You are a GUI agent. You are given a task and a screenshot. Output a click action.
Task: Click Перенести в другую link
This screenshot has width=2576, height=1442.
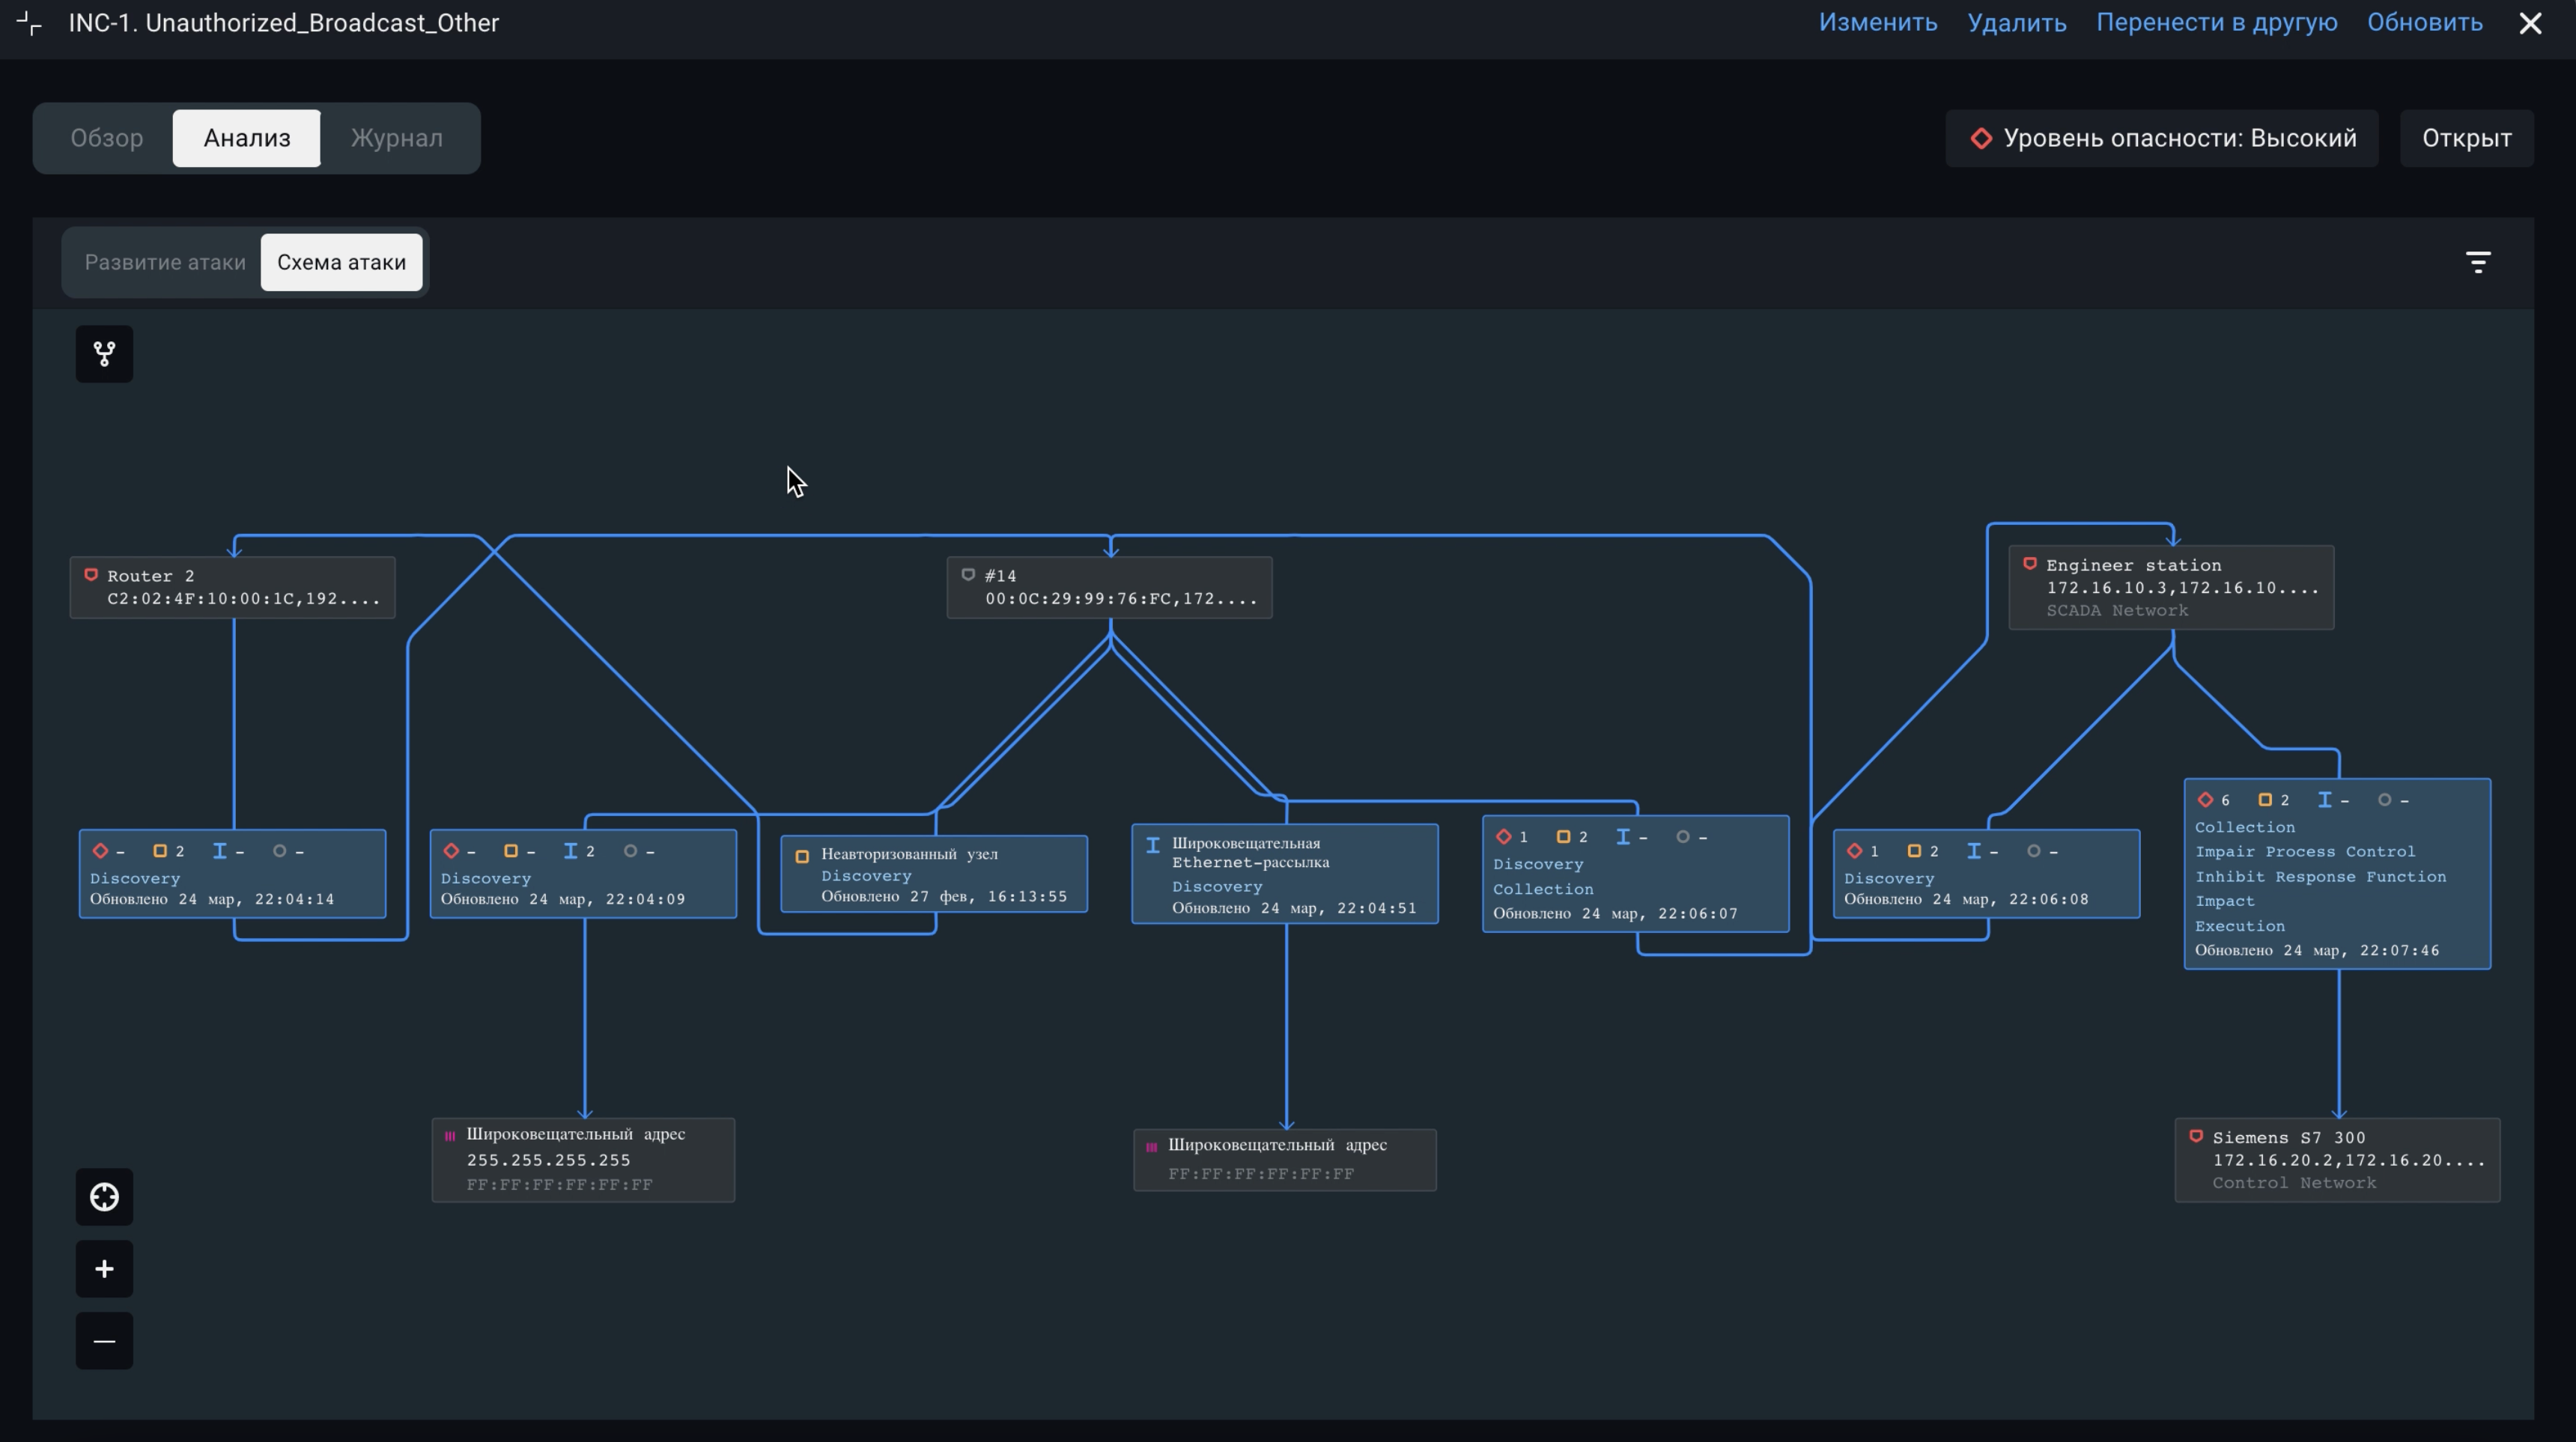pos(2216,23)
